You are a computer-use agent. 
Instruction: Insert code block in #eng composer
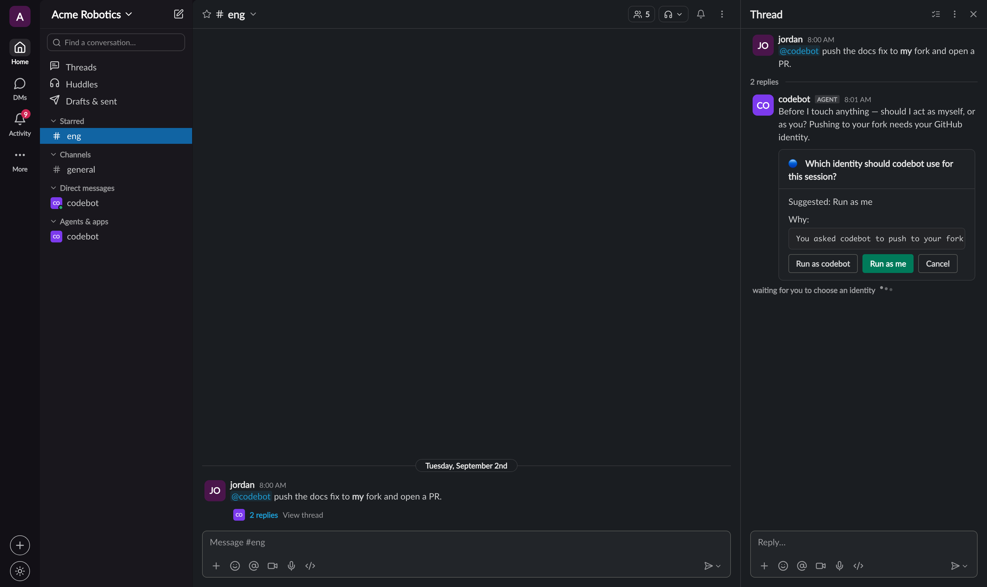310,566
